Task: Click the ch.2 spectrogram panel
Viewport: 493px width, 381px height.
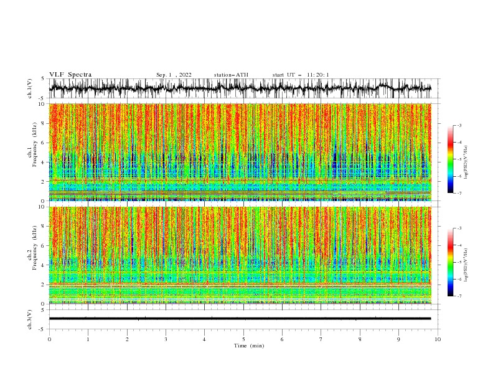Action: point(240,255)
